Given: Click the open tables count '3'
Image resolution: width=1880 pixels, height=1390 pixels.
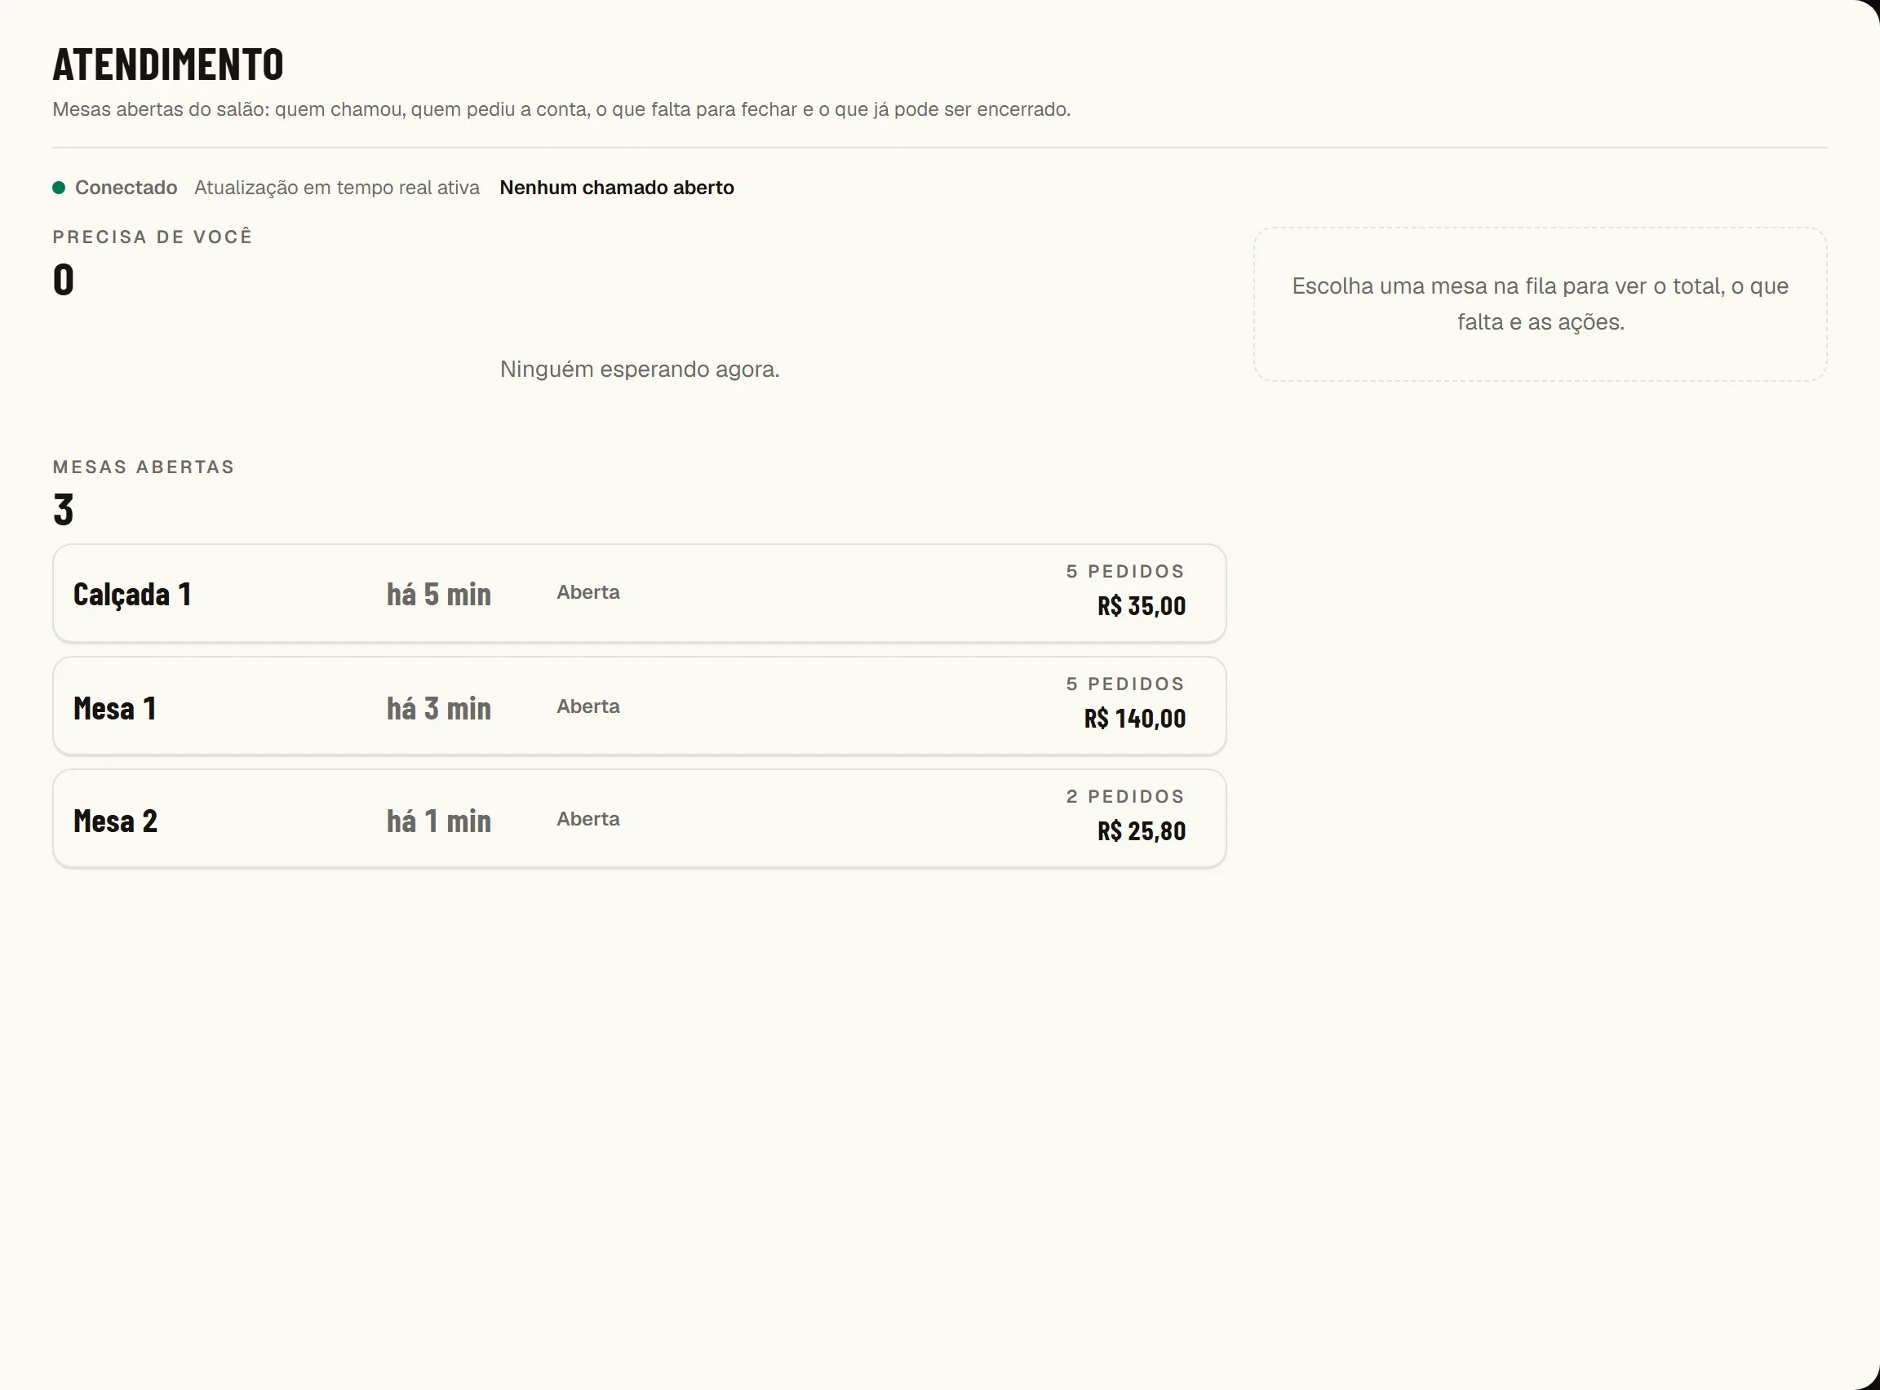Looking at the screenshot, I should 63,510.
